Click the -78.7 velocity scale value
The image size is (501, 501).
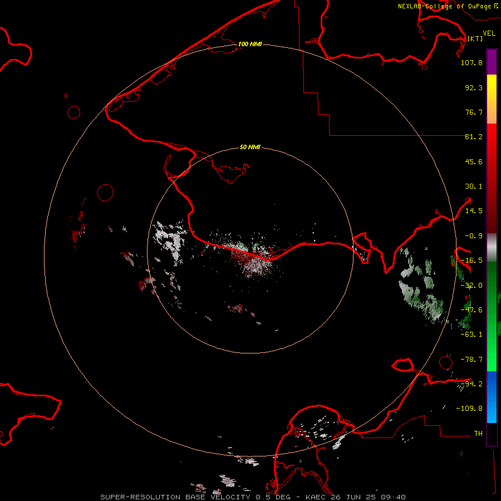coord(471,360)
